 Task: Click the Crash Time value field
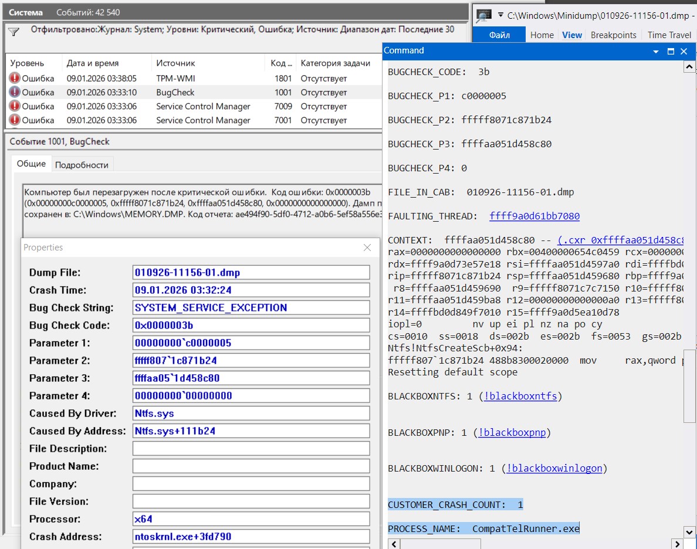(x=251, y=290)
